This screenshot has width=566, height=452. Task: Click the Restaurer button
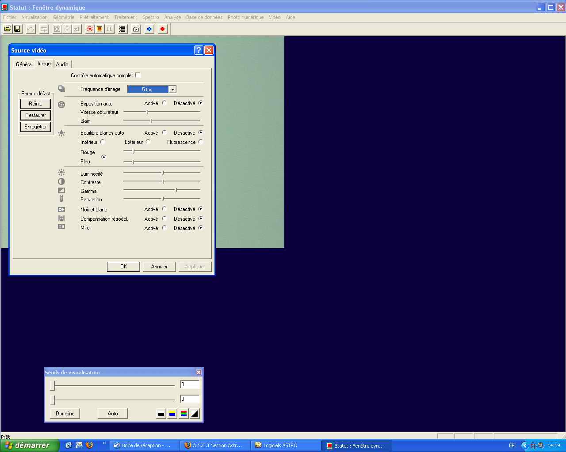(35, 115)
